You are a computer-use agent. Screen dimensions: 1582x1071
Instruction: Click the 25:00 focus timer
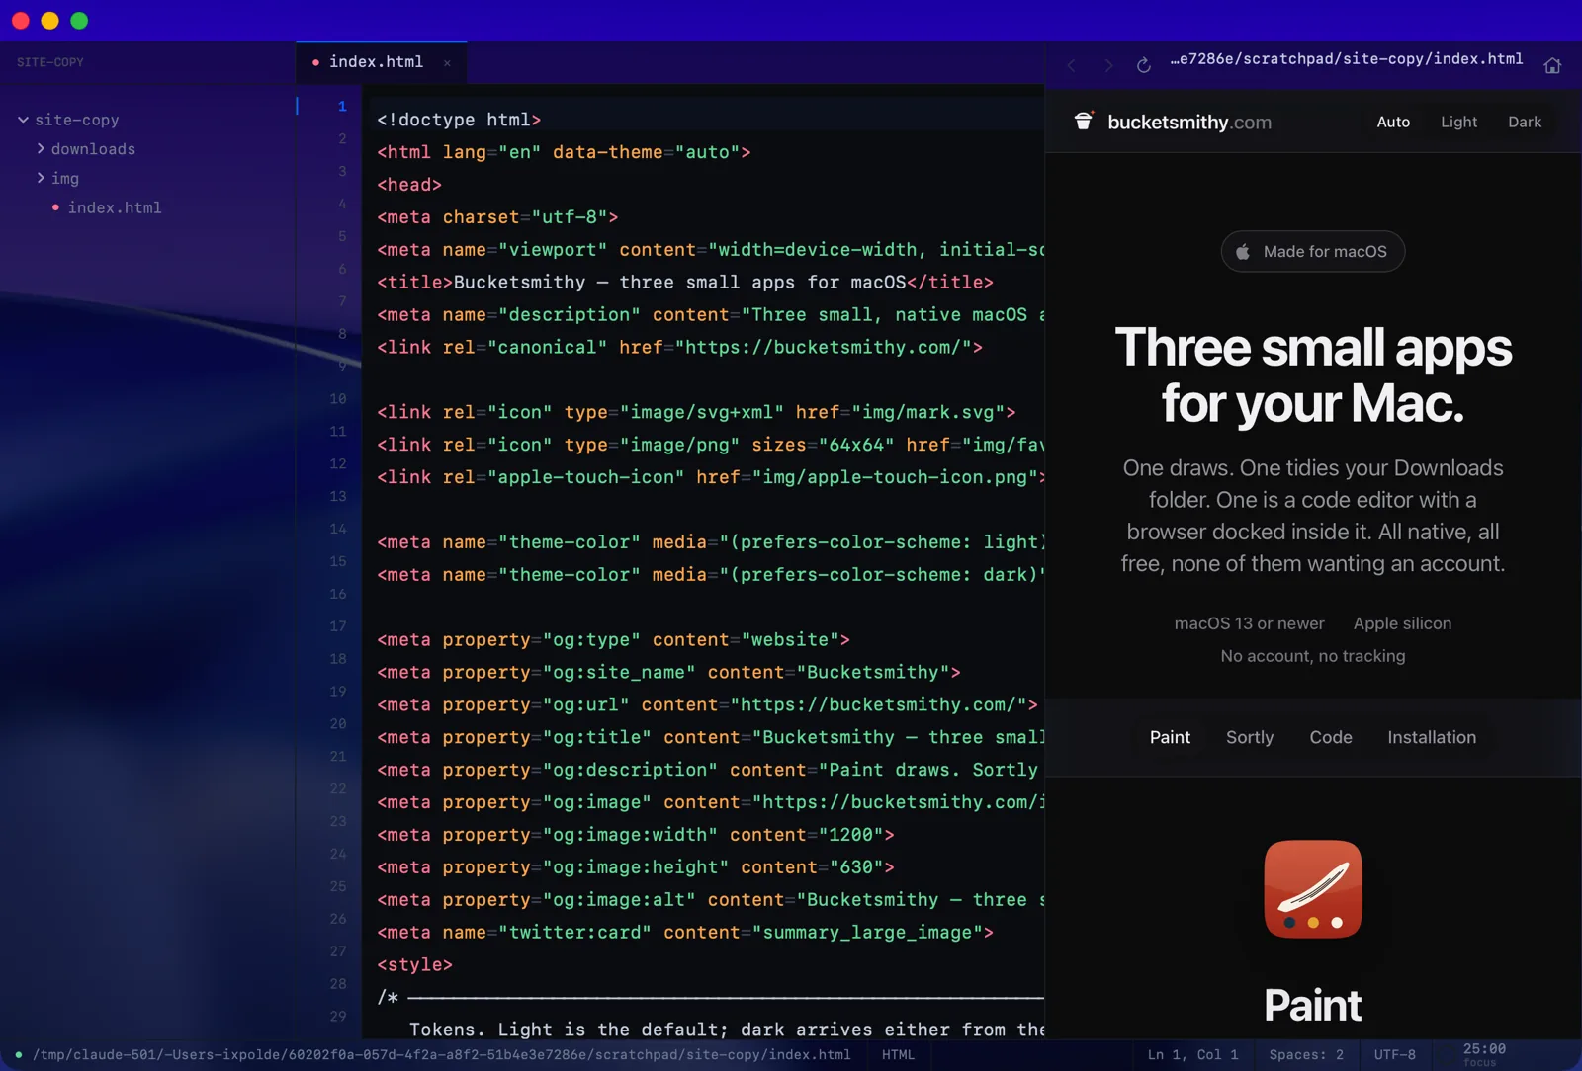(x=1484, y=1053)
